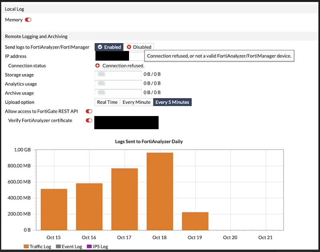Click the 'Connection status' label
This screenshot has width=320, height=252.
pos(27,66)
